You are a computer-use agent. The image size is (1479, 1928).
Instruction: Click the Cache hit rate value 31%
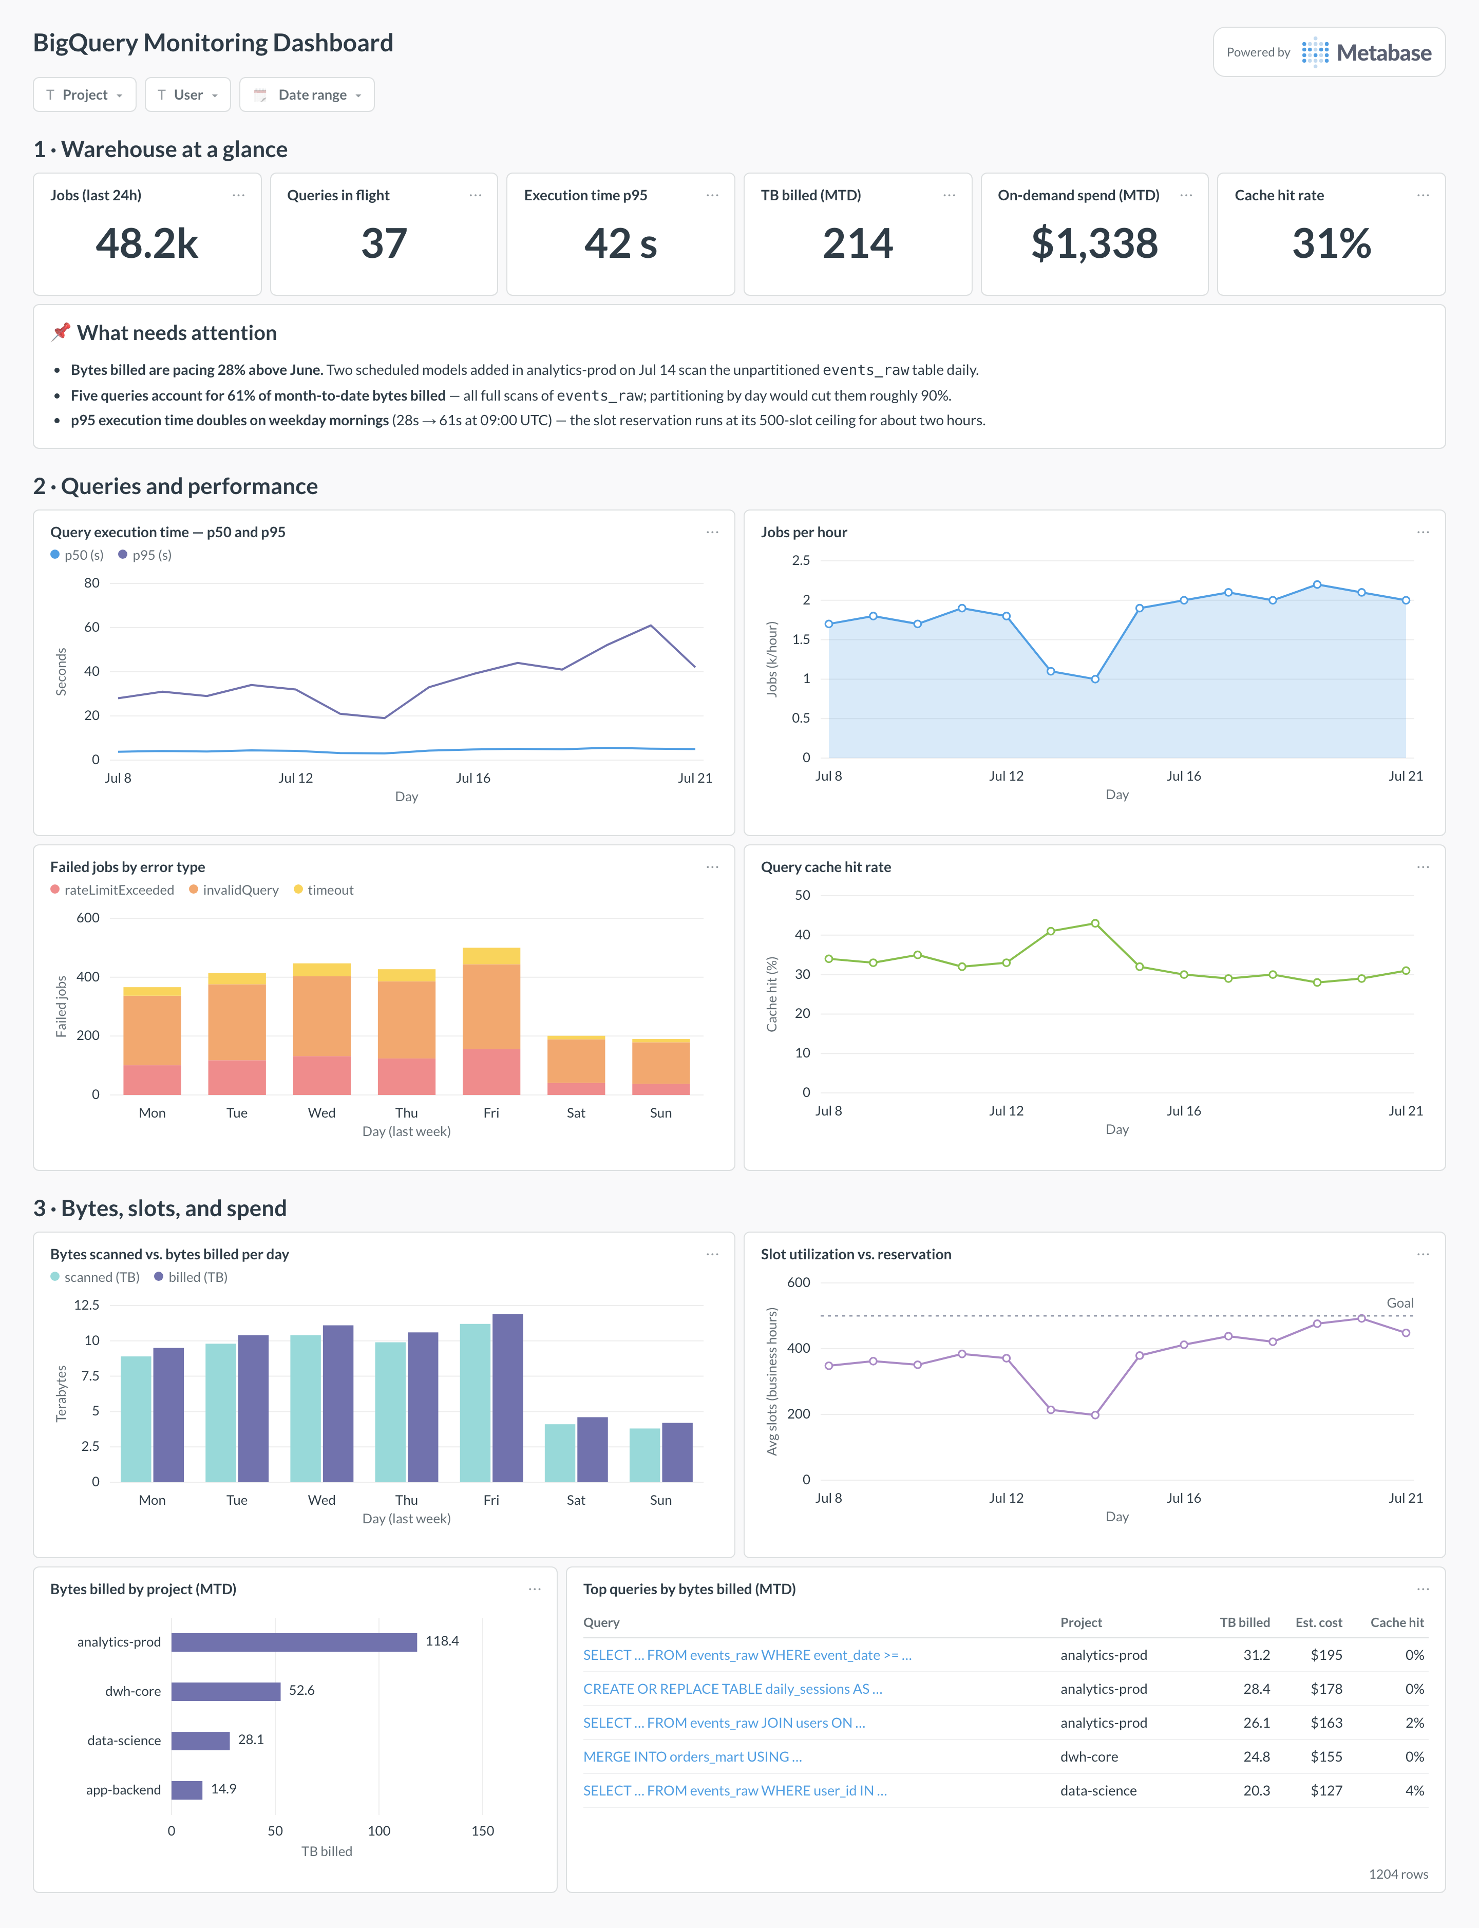coord(1331,244)
